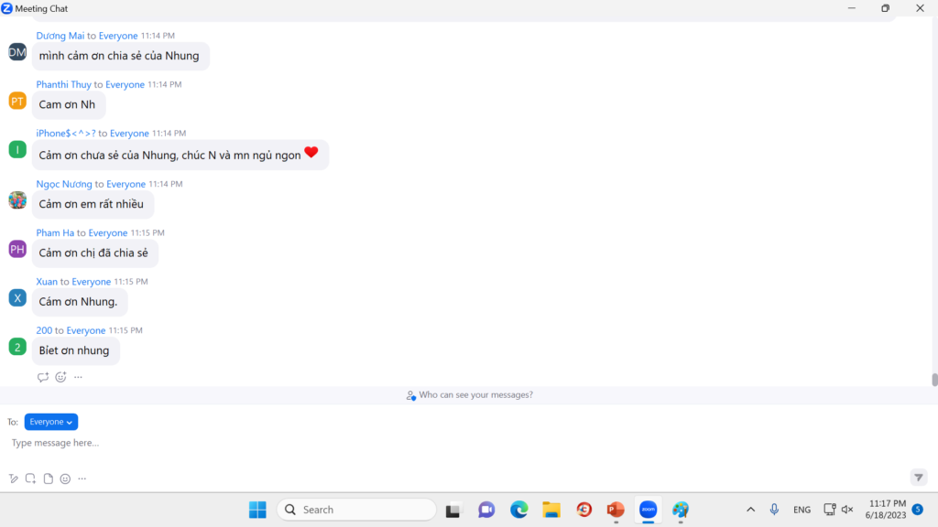Click Ngọc Nương's profile avatar
938x527 pixels.
pyautogui.click(x=17, y=199)
